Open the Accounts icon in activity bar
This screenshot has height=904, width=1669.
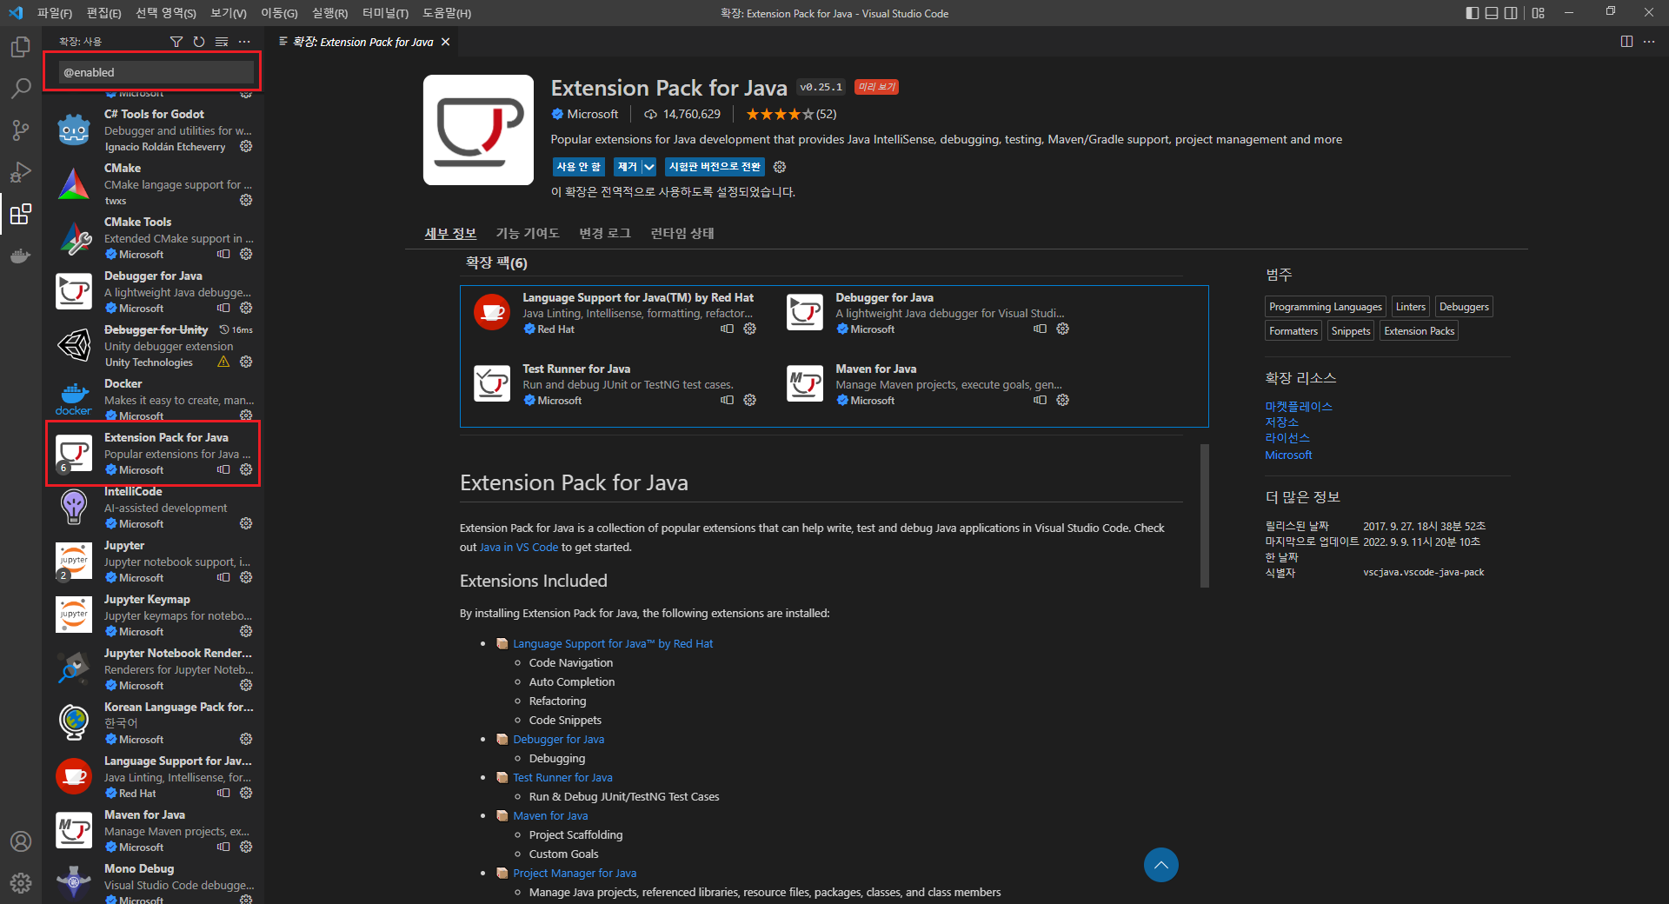(x=21, y=841)
